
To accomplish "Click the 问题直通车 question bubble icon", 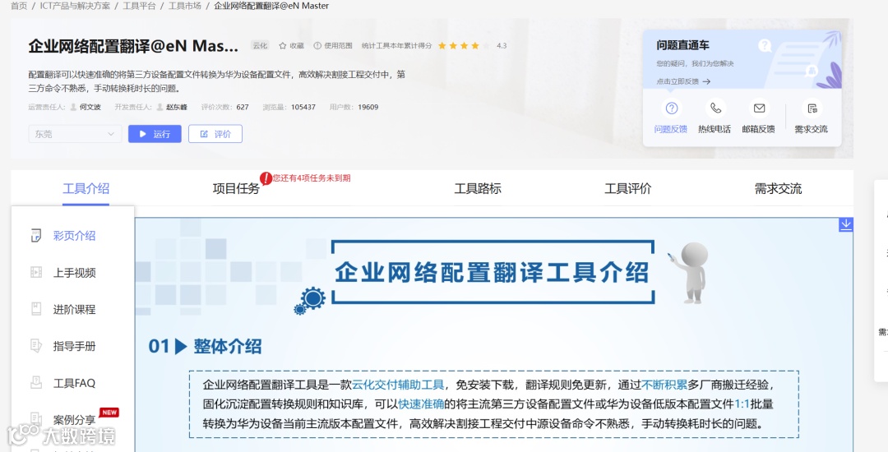I will (x=765, y=46).
